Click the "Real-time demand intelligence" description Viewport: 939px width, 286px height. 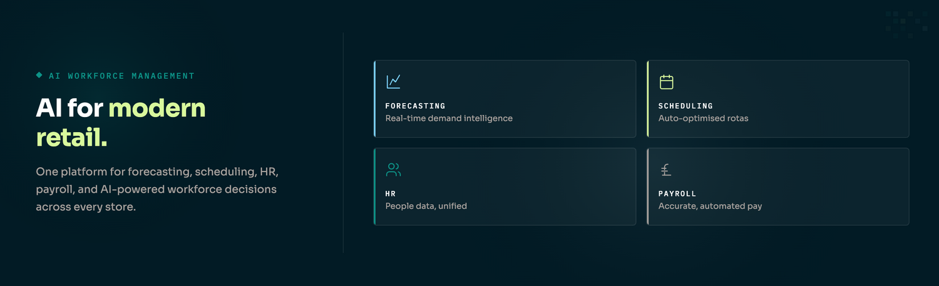pos(449,118)
